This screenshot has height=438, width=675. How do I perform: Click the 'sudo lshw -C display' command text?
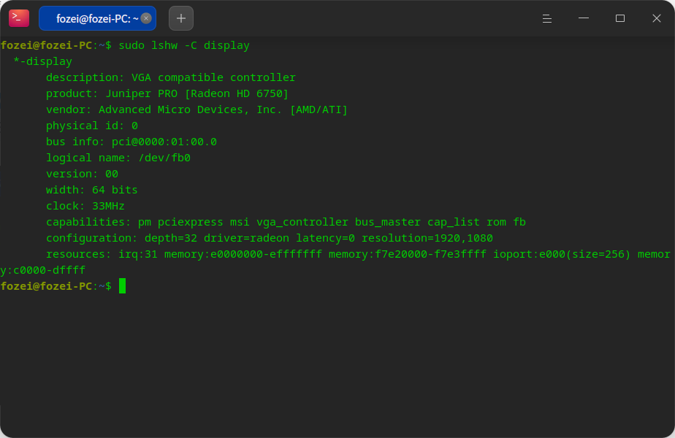click(x=184, y=45)
